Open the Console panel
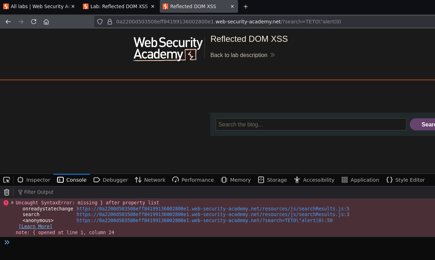 tap(72, 180)
